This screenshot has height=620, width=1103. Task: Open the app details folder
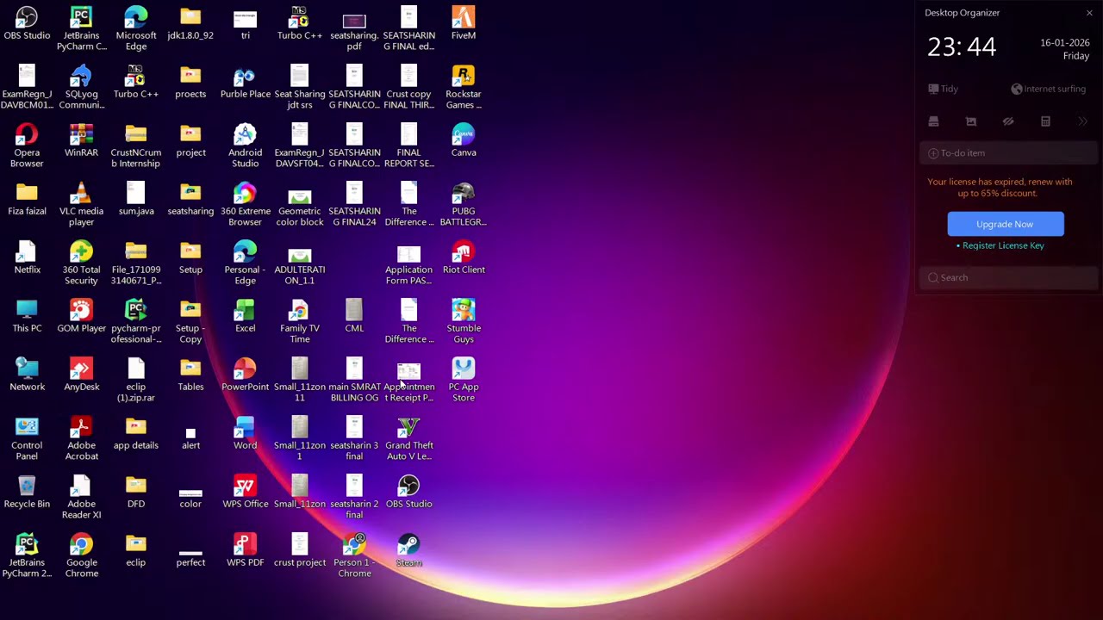(136, 433)
